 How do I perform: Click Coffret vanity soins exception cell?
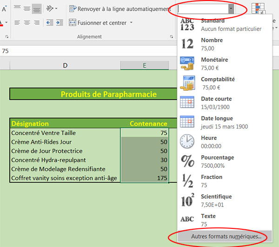click(x=65, y=178)
